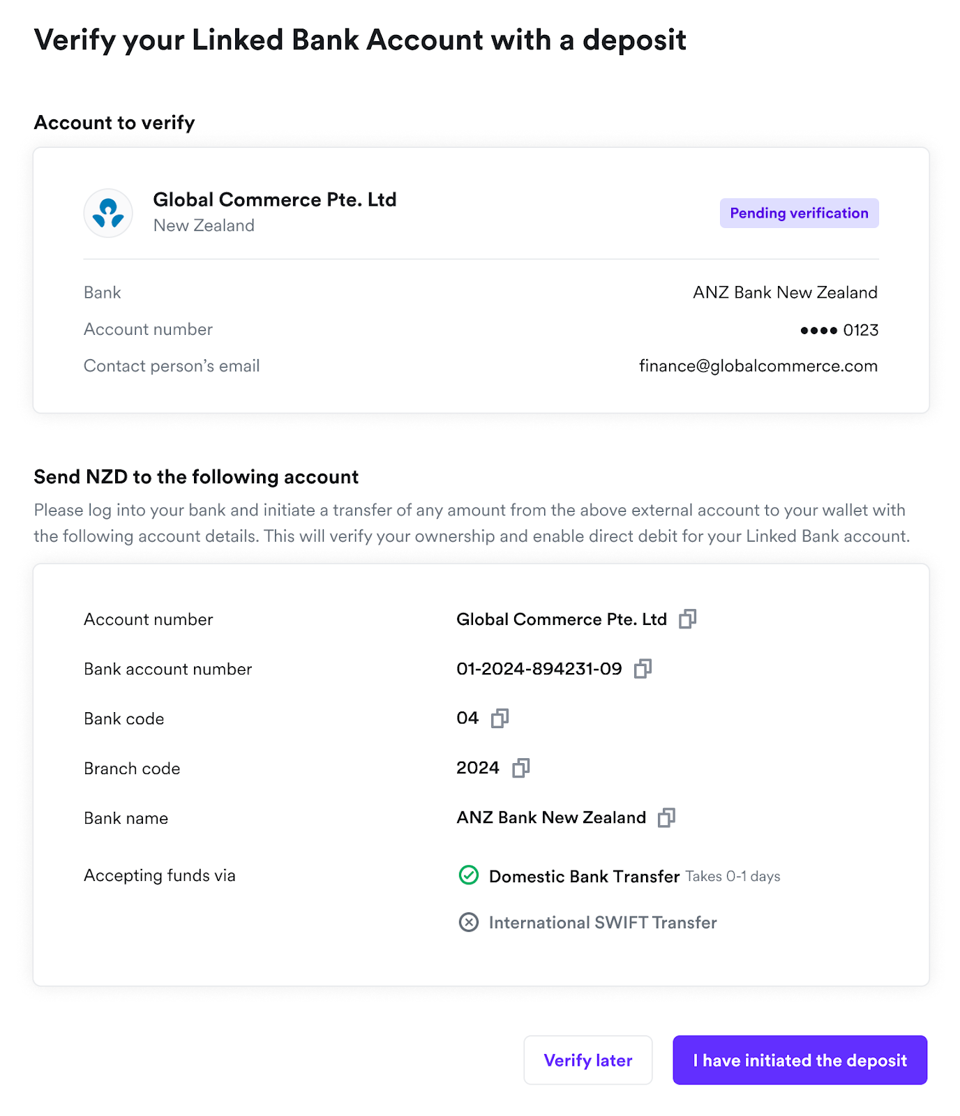This screenshot has width=960, height=1116.
Task: Click the Global Commerce Pte. Ltd account heading
Action: pos(275,200)
